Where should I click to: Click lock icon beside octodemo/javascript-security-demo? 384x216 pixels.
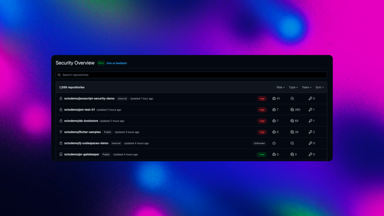(x=61, y=99)
